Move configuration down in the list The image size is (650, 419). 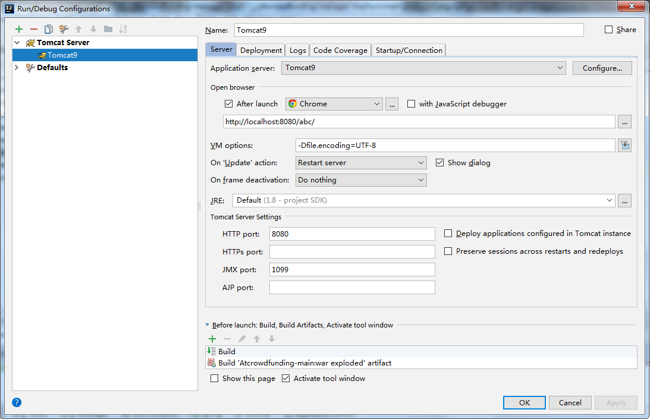[93, 29]
